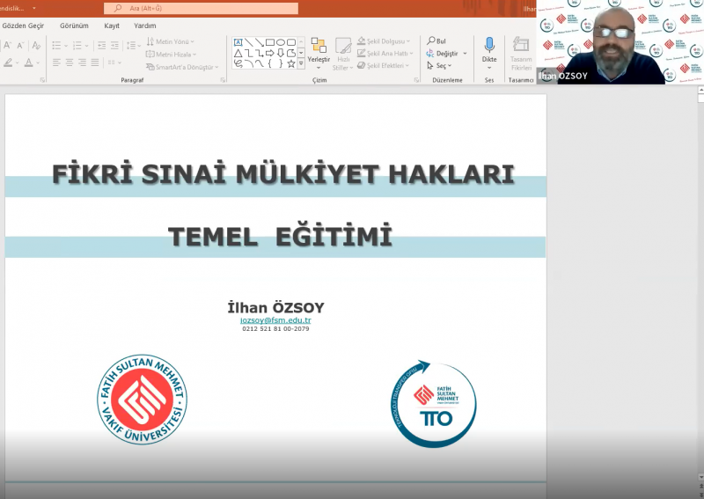Click the bullet list icon
Image resolution: width=704 pixels, height=499 pixels.
point(56,46)
